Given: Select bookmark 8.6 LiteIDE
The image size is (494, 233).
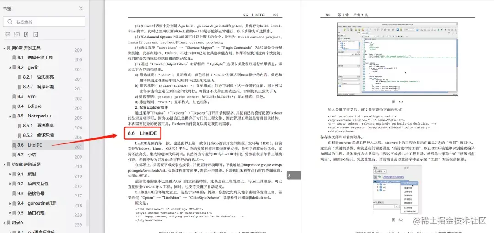Looking at the screenshot, I should coord(30,145).
